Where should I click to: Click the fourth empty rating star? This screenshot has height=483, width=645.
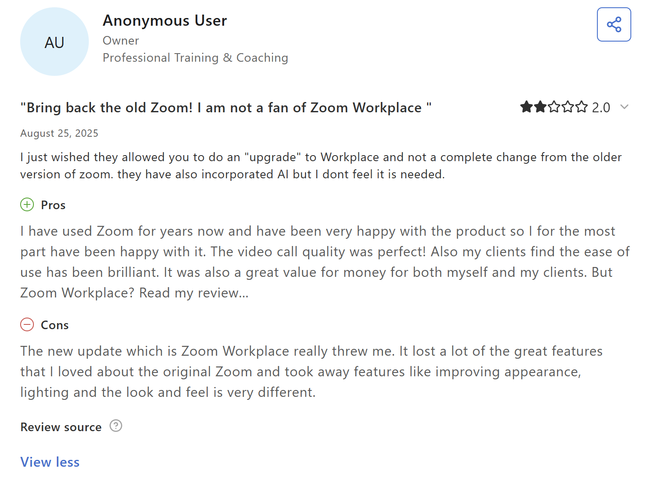(568, 107)
